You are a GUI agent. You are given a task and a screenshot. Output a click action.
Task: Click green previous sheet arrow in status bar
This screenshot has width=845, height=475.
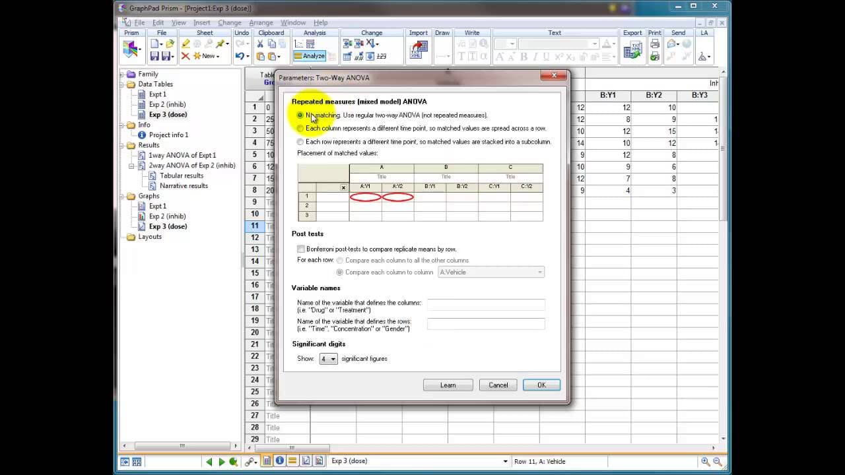(209, 462)
